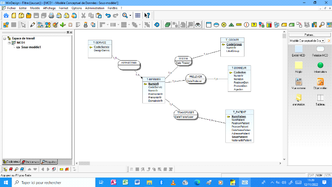Select the Entité MCD palette icon
Viewport: 332px width, 187px height.
tap(298, 49)
